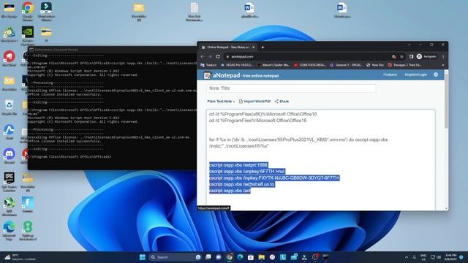Click inside note text area

[x=320, y=159]
